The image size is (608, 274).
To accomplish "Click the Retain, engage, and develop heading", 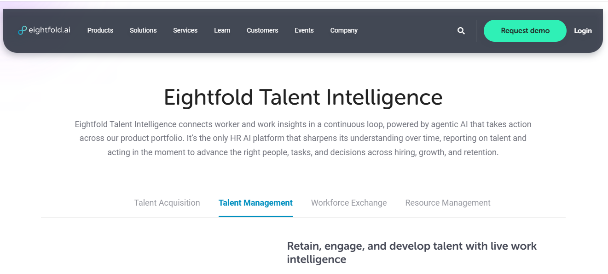I will tap(412, 252).
